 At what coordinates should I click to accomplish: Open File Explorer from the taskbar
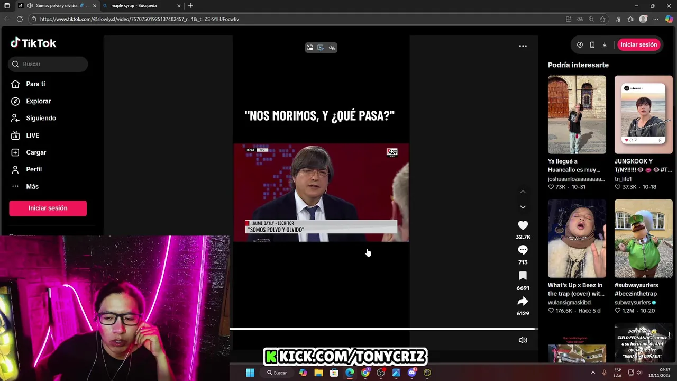click(x=318, y=373)
